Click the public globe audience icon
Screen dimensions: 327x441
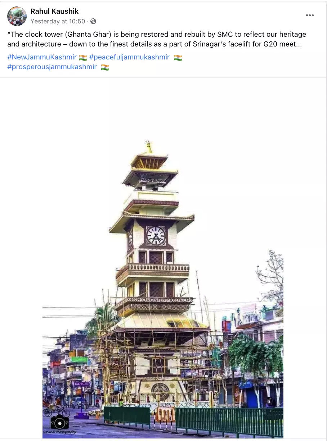(x=93, y=21)
